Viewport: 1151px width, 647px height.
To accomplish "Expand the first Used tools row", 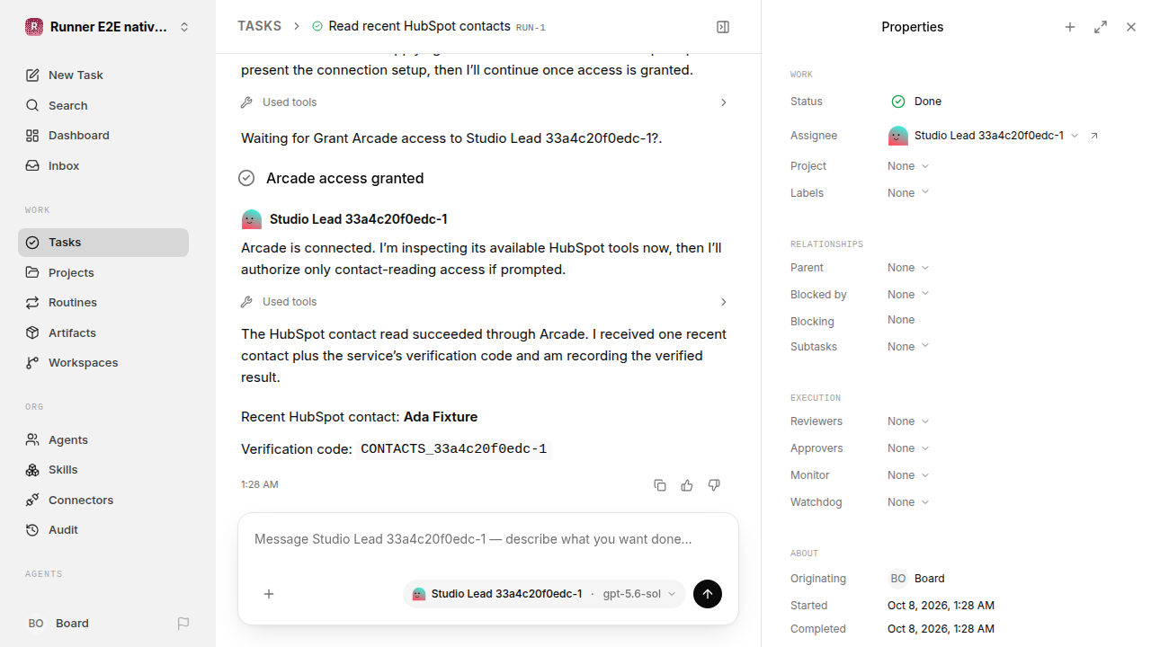I will (x=486, y=102).
